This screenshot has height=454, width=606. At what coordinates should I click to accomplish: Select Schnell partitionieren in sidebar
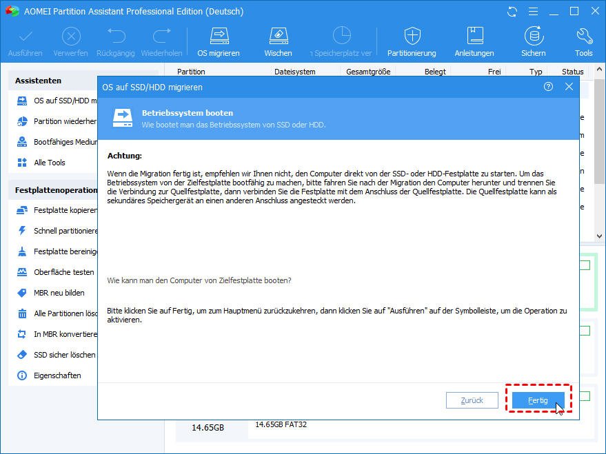(57, 231)
